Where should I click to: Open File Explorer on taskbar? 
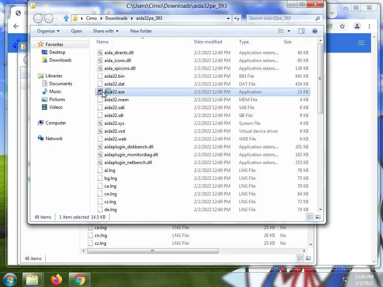tap(32, 280)
